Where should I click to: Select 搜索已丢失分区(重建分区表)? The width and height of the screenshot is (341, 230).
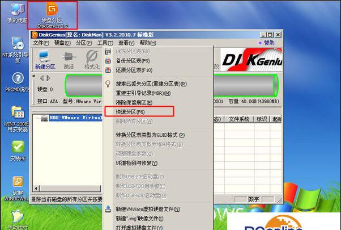click(159, 83)
